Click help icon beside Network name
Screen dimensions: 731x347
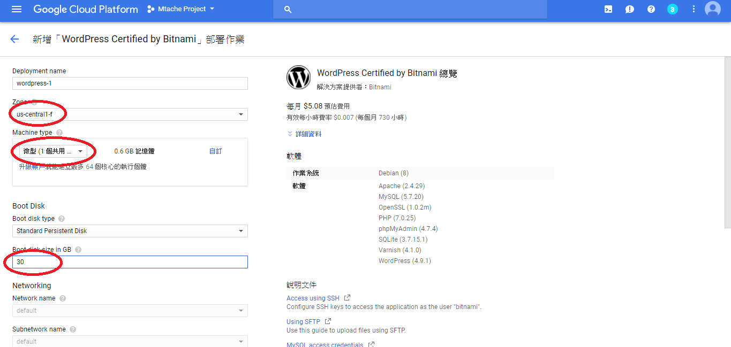point(63,298)
